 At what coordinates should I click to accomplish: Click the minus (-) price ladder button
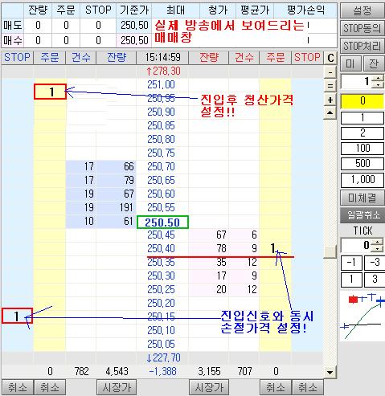330,72
